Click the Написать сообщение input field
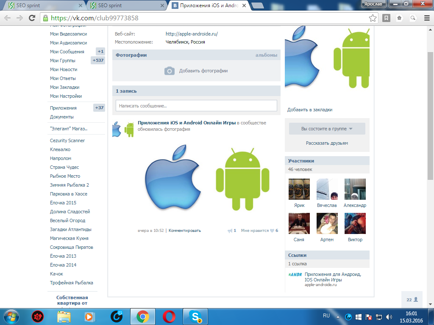This screenshot has height=325, width=434. 196,106
